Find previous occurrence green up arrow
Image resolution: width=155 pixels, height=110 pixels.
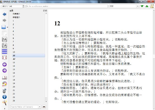coord(147,6)
